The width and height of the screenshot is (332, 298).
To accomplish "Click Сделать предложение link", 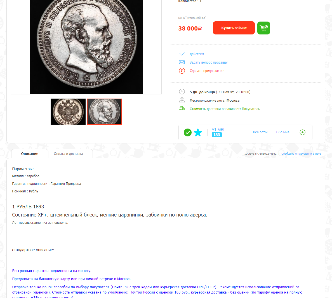I will (207, 71).
